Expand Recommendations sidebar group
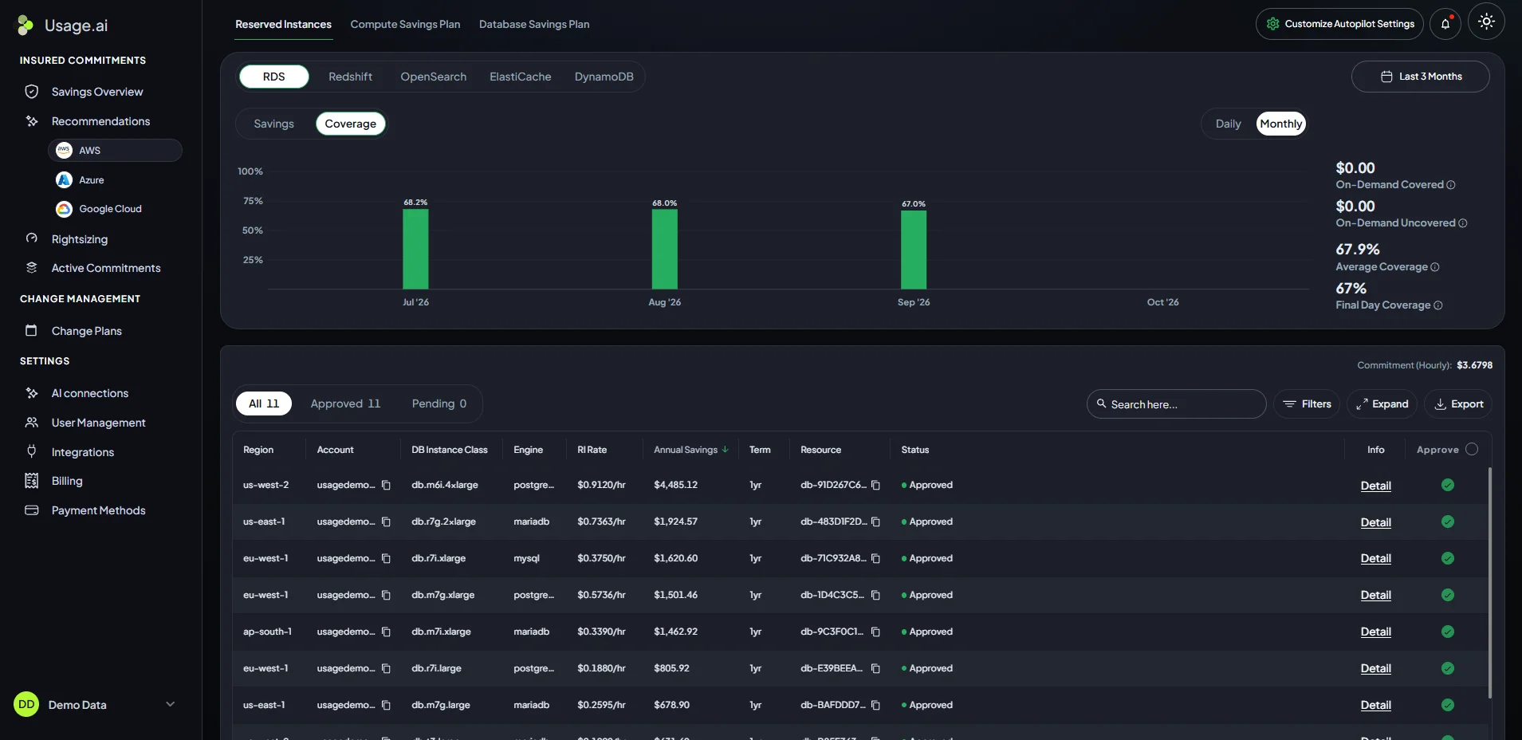 point(100,121)
